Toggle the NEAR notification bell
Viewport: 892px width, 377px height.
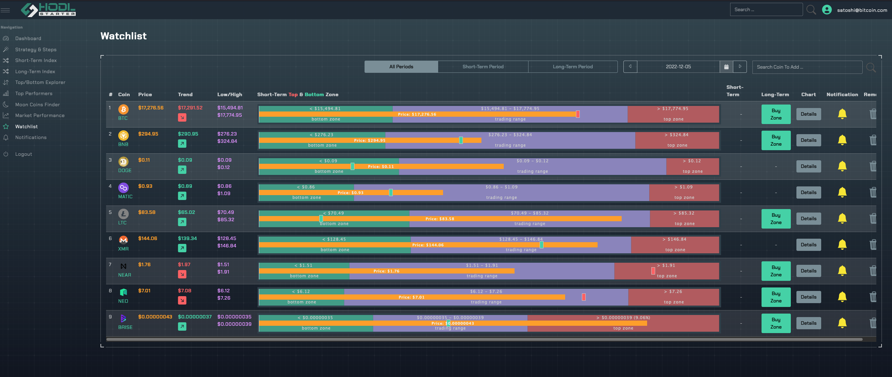click(x=842, y=271)
